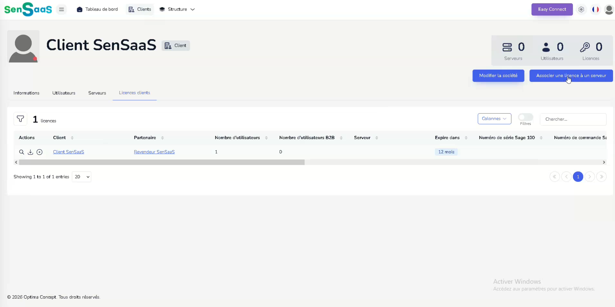Viewport: 615px width, 307px height.
Task: Click the horizontal table scrollbar
Action: click(x=162, y=162)
